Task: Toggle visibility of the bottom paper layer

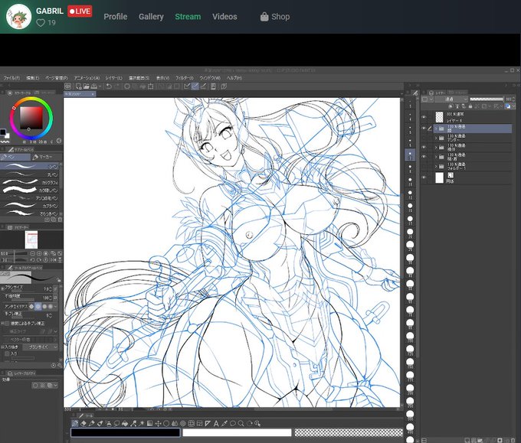Action: (424, 178)
